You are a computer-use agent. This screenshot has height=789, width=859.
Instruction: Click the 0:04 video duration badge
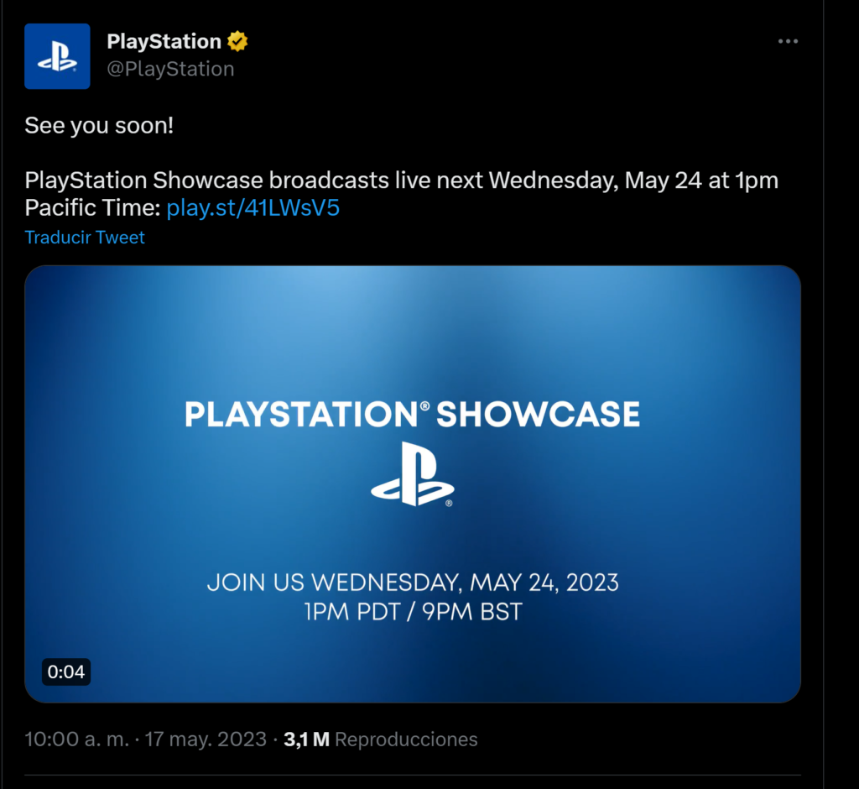click(66, 671)
